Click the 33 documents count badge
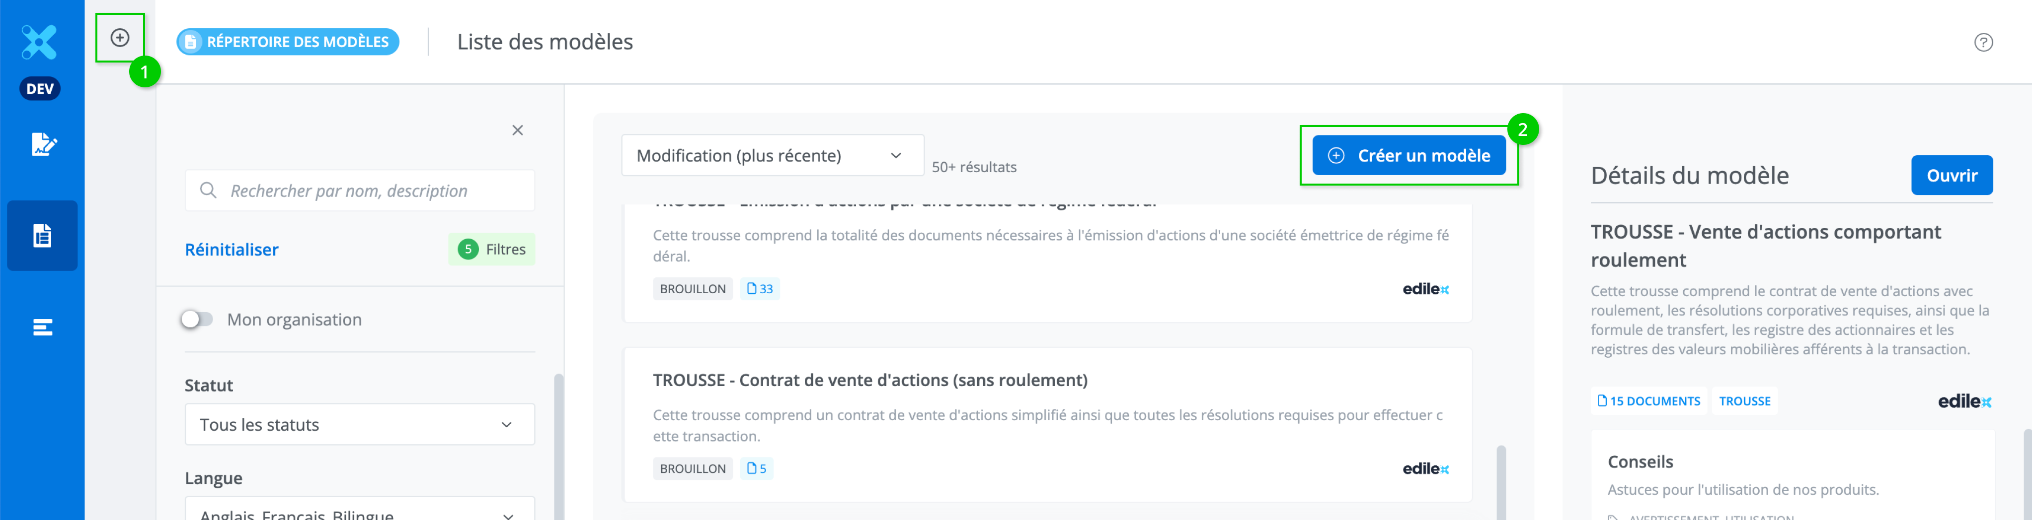 [760, 289]
